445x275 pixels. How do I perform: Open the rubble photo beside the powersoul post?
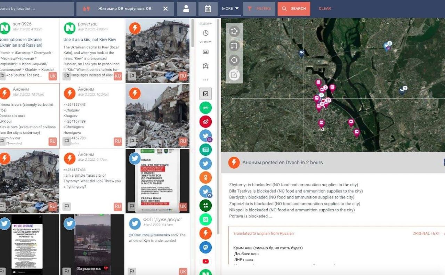click(157, 50)
